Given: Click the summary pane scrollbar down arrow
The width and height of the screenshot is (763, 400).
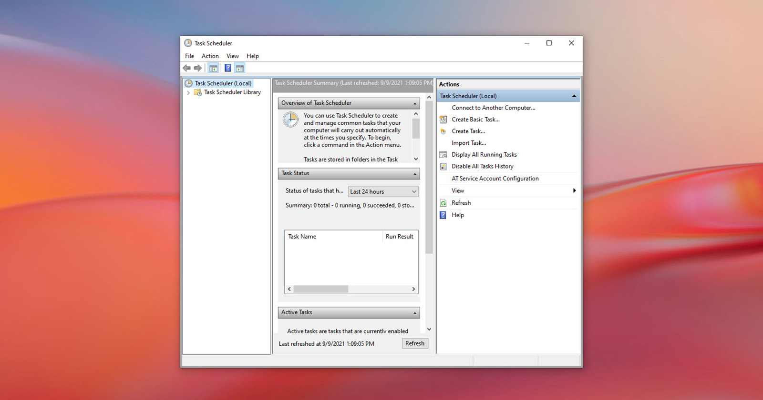Looking at the screenshot, I should [x=429, y=329].
